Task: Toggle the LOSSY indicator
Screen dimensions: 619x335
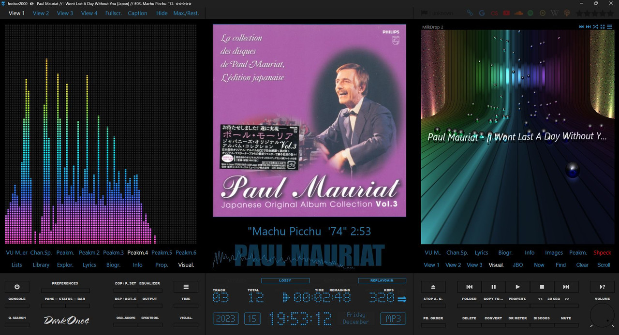Action: coord(285,280)
